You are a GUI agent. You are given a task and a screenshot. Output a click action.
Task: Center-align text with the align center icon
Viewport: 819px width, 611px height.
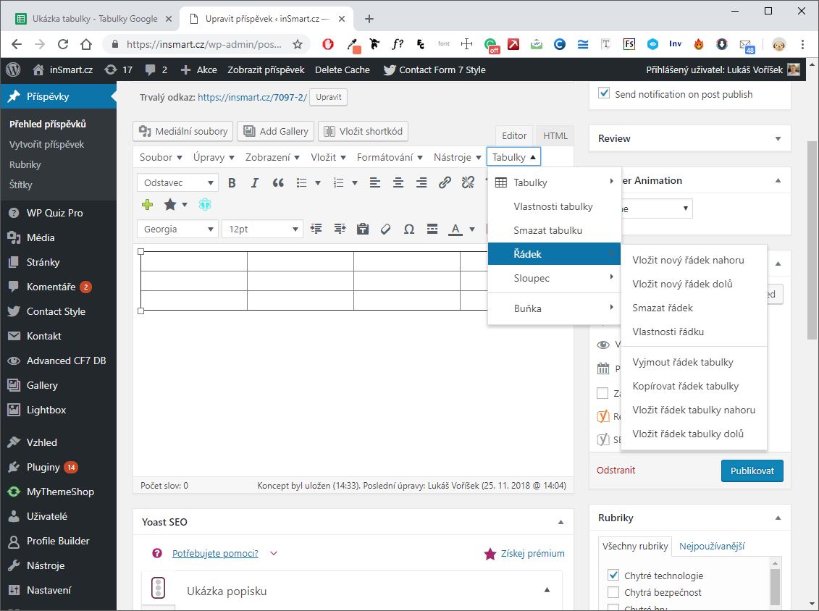click(398, 183)
